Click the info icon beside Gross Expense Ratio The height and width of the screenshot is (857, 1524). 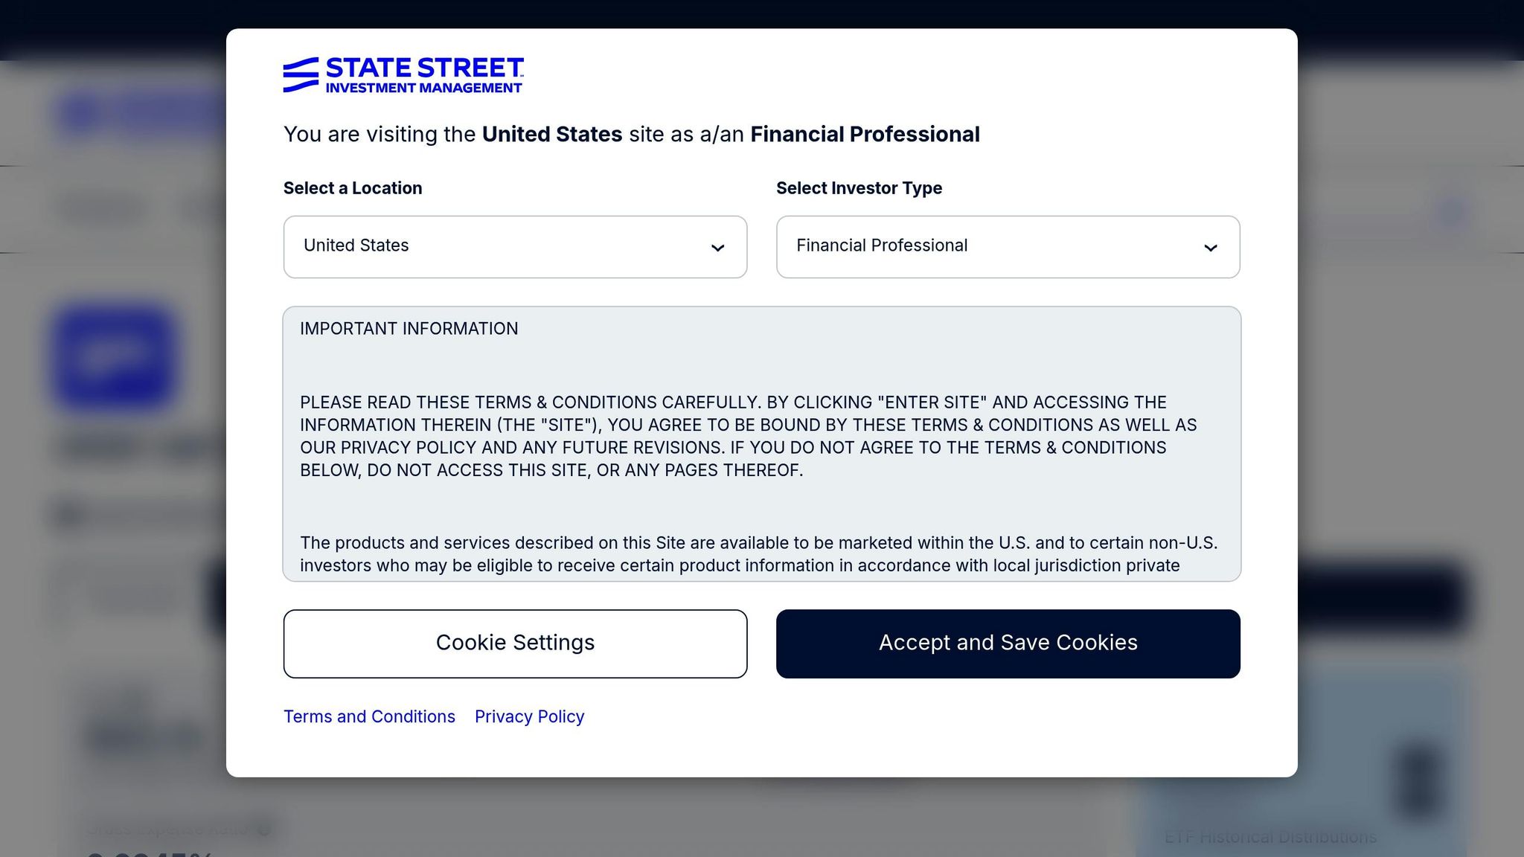coord(264,828)
